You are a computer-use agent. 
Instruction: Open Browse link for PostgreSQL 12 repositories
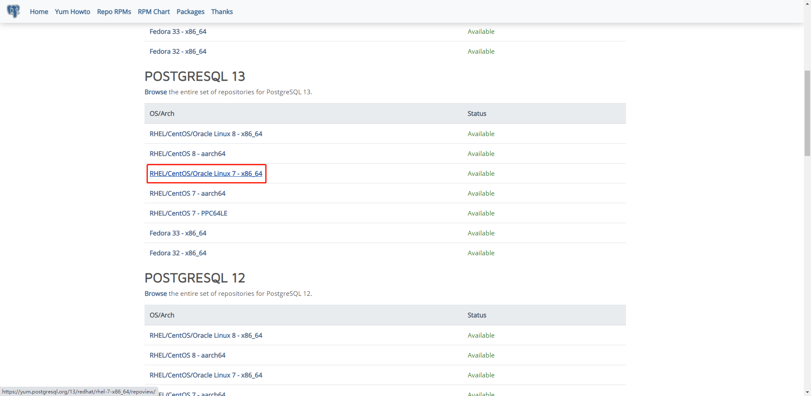pyautogui.click(x=155, y=293)
